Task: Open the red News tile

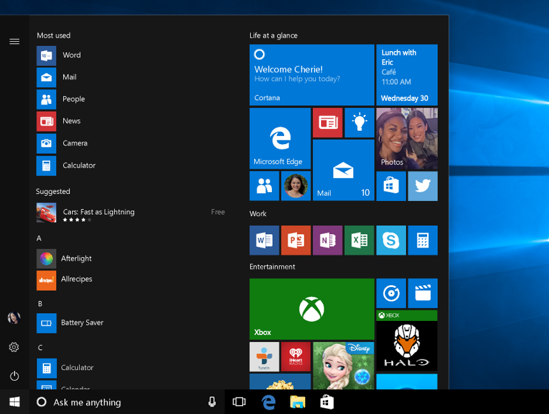Action: (x=327, y=122)
